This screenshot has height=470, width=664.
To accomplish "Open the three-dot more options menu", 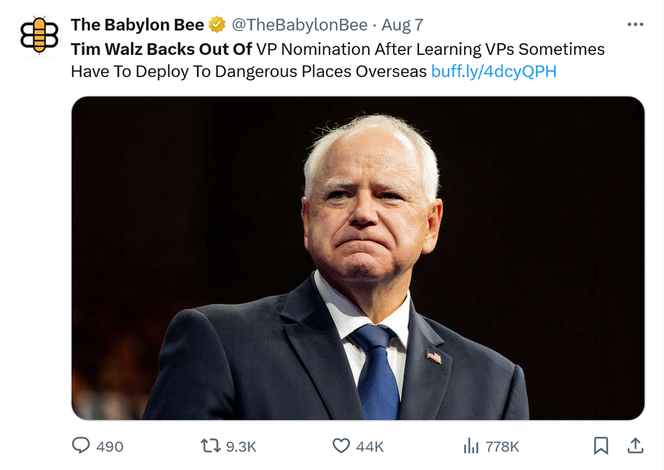I will click(635, 25).
